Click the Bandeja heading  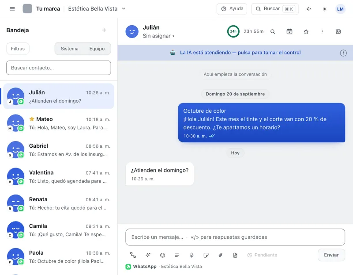[x=18, y=30]
